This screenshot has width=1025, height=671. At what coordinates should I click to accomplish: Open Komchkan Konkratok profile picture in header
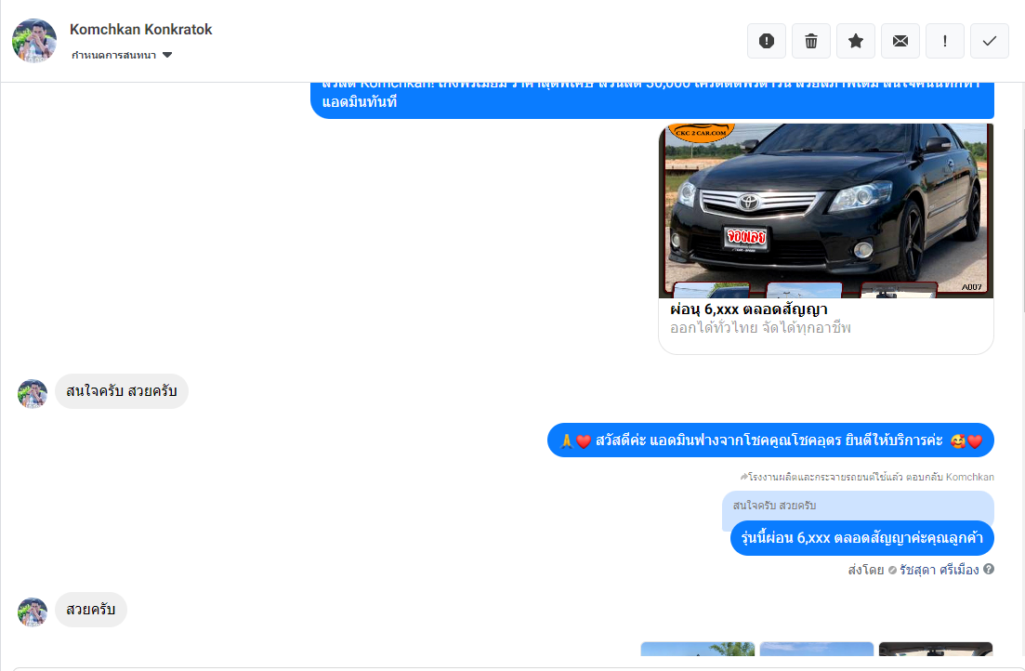[34, 41]
